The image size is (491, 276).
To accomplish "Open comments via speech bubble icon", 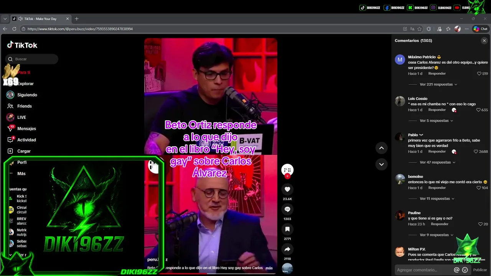I will [287, 209].
